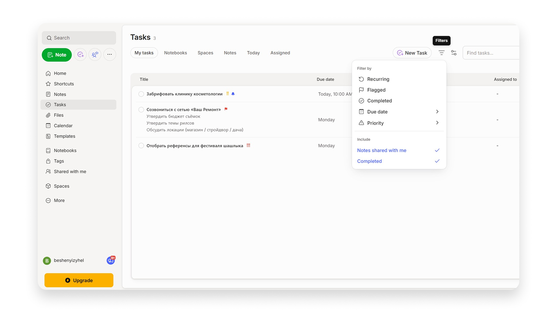Screen dimensions: 557x313
Task: Click the Assigned to column header
Action: click(x=505, y=79)
